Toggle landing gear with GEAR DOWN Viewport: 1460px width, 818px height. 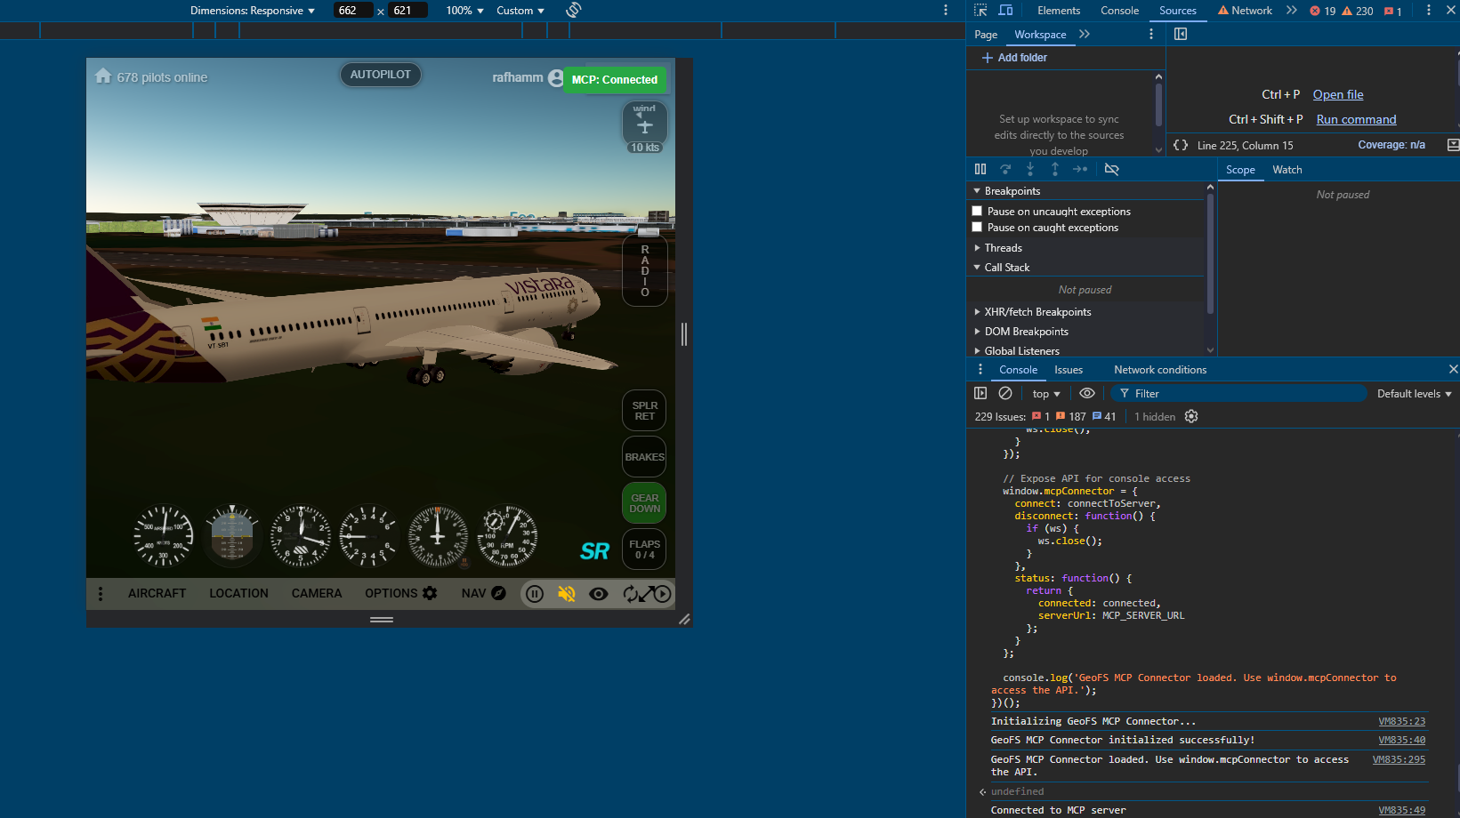click(x=644, y=503)
